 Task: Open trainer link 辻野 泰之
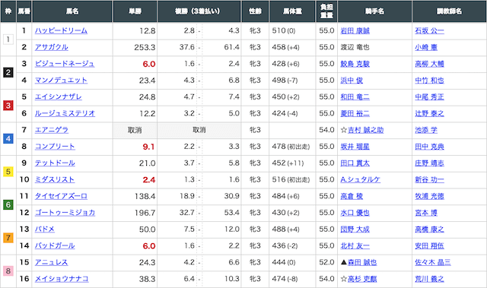tap(429, 113)
